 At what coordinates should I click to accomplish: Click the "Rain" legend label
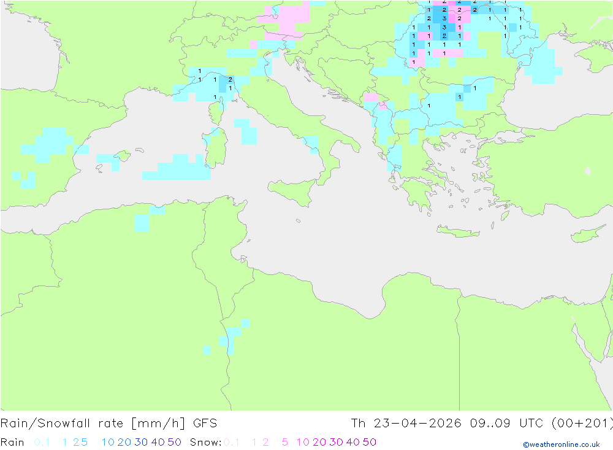coord(12,442)
